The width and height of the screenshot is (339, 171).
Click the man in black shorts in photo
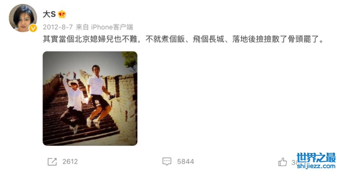coord(98,96)
